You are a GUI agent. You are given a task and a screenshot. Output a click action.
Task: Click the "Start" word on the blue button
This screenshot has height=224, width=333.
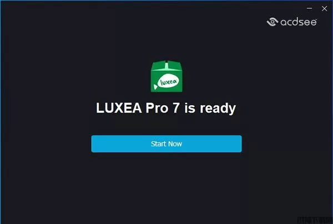[158, 144]
